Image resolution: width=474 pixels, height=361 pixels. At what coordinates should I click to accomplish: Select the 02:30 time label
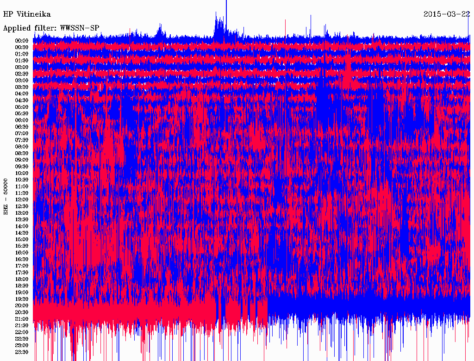tap(22, 74)
